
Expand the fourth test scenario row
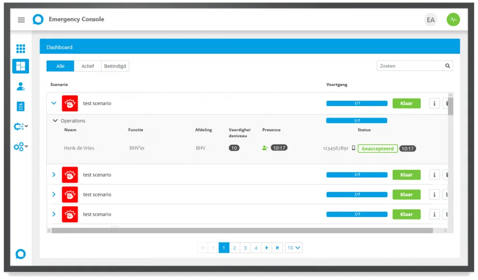(x=54, y=214)
